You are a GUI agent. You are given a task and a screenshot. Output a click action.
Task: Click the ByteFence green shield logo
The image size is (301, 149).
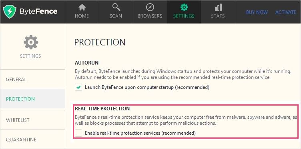tap(10, 12)
